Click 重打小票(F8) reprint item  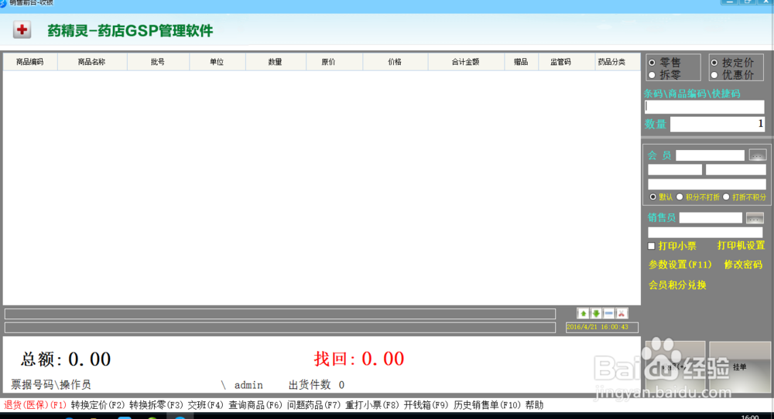coord(372,405)
